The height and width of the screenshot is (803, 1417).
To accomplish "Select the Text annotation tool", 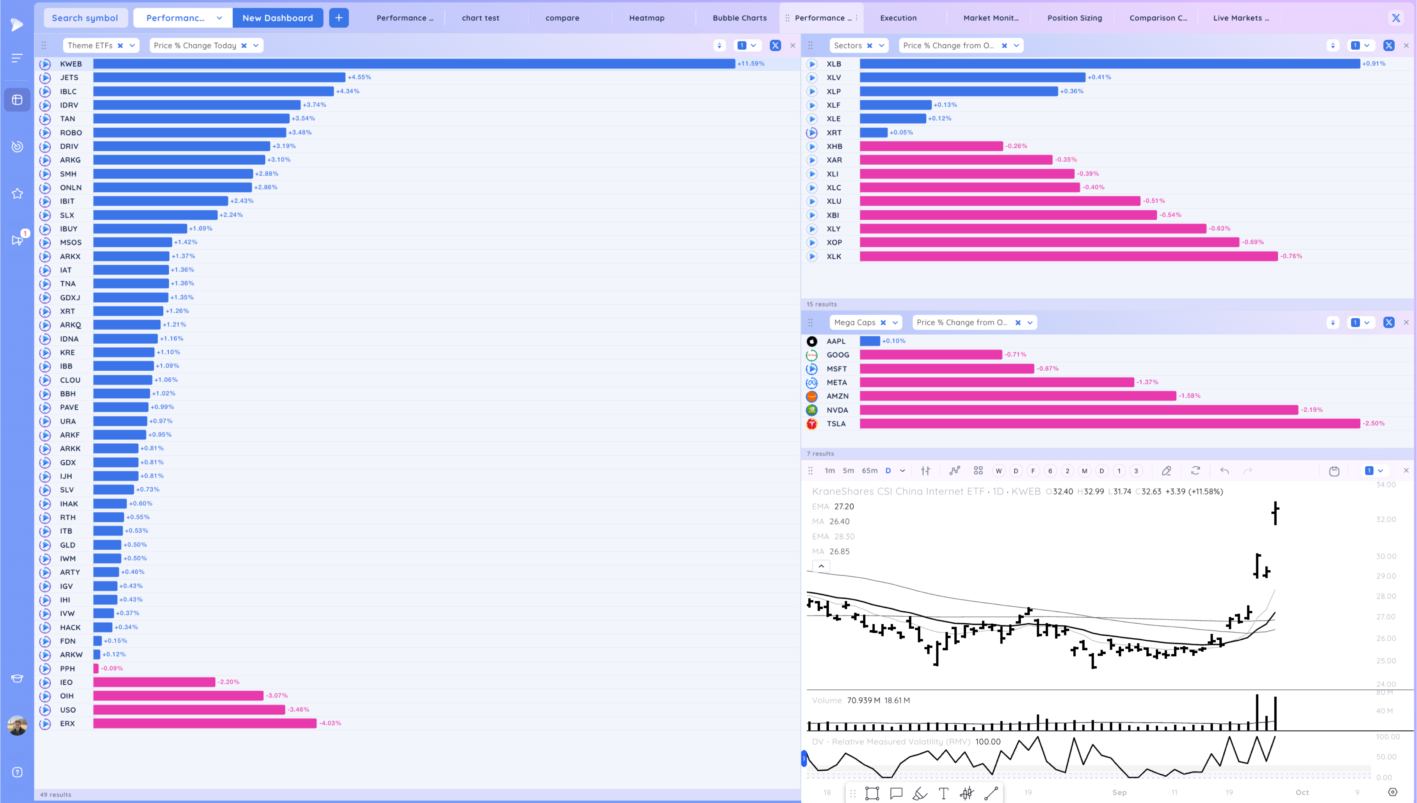I will click(943, 793).
